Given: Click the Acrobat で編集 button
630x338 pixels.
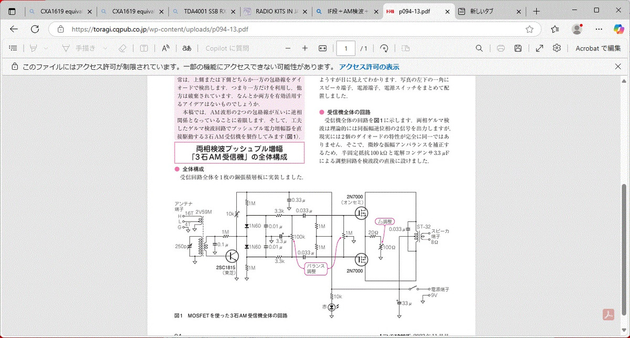Looking at the screenshot, I should (x=598, y=48).
